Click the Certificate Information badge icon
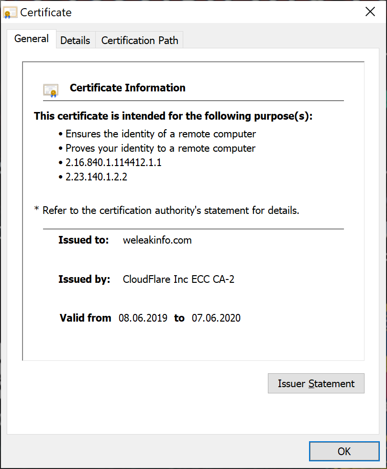 50,90
